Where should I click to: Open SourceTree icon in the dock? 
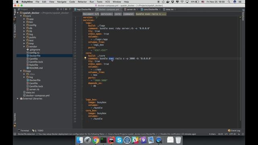coord(127,140)
